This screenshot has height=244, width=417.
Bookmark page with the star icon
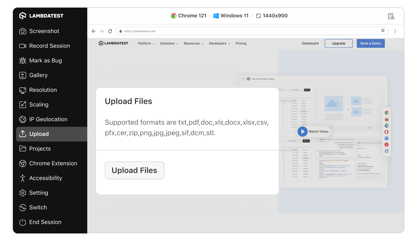pos(383,31)
